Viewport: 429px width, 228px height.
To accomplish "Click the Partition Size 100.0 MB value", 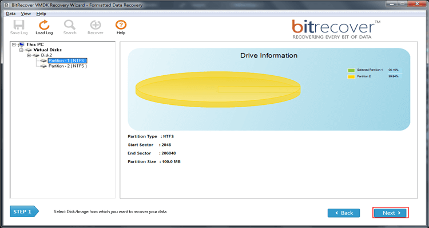I will pyautogui.click(x=171, y=162).
